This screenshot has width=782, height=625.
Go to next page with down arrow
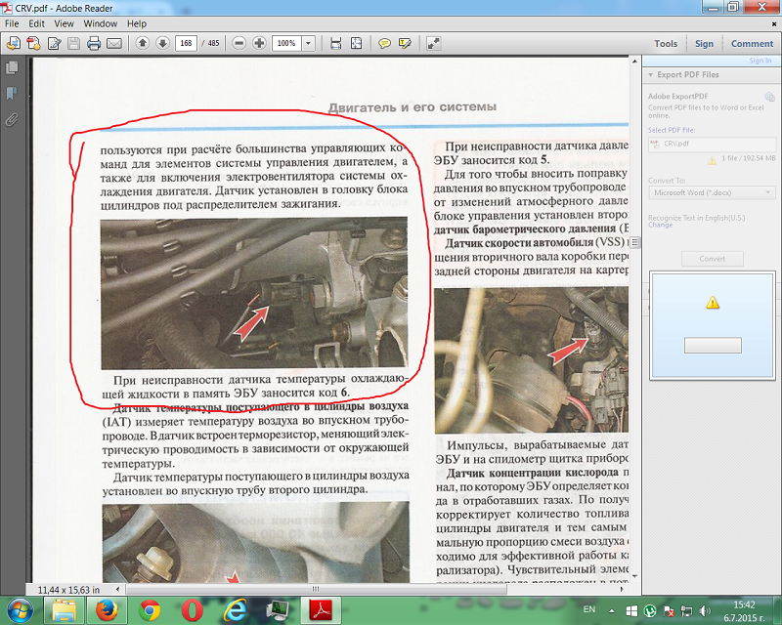[162, 44]
